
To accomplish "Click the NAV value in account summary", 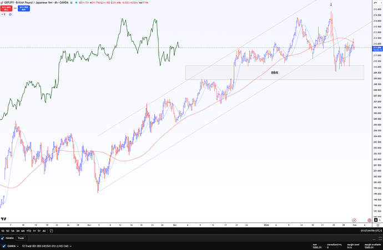I will point(317,248).
